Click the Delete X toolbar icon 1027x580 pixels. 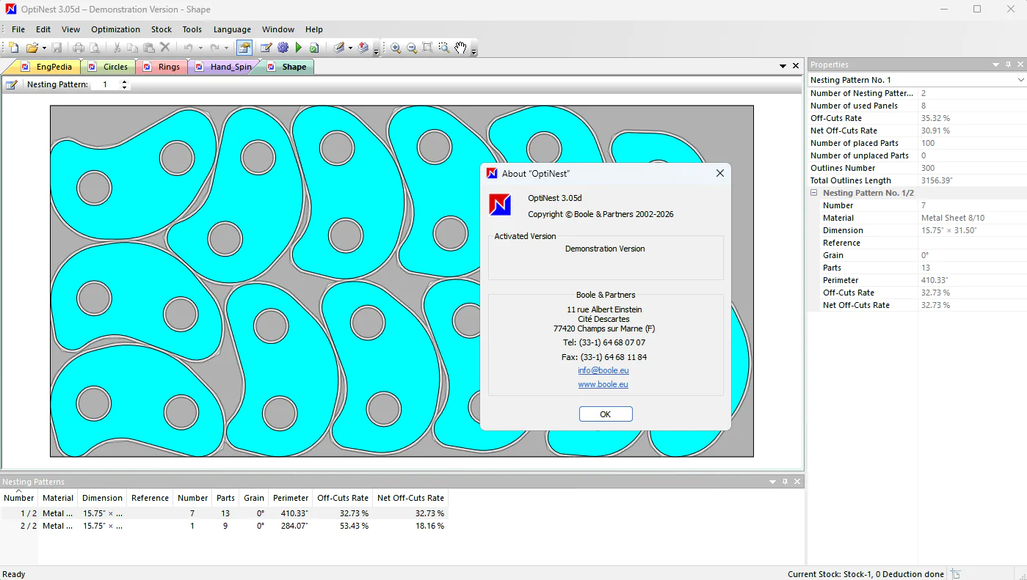[x=165, y=48]
